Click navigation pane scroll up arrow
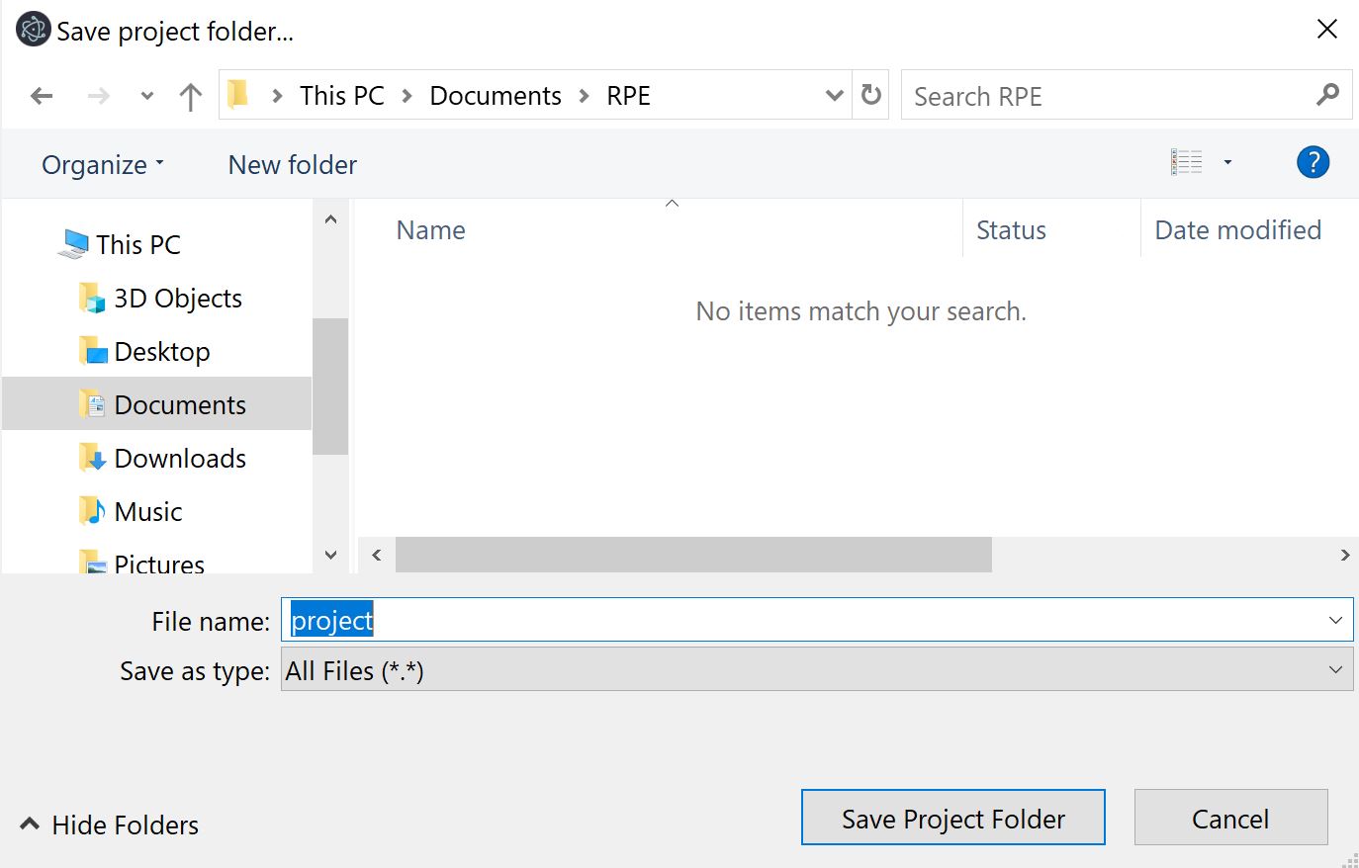Image resolution: width=1359 pixels, height=868 pixels. pos(330,219)
